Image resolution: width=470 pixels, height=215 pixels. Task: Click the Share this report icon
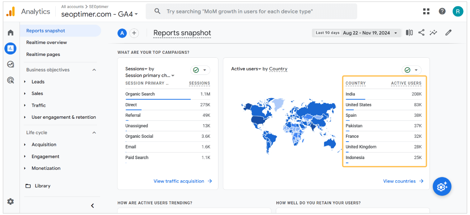(421, 32)
